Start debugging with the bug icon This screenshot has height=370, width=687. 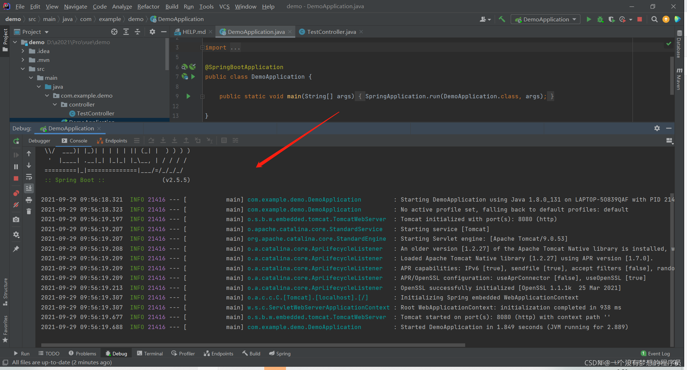[600, 19]
